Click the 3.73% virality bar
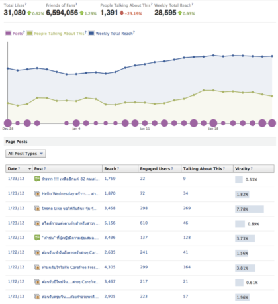 point(245,238)
